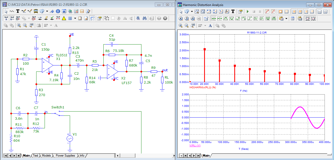Open the Power Supplies tab
The height and width of the screenshot is (160, 334).
(65, 156)
